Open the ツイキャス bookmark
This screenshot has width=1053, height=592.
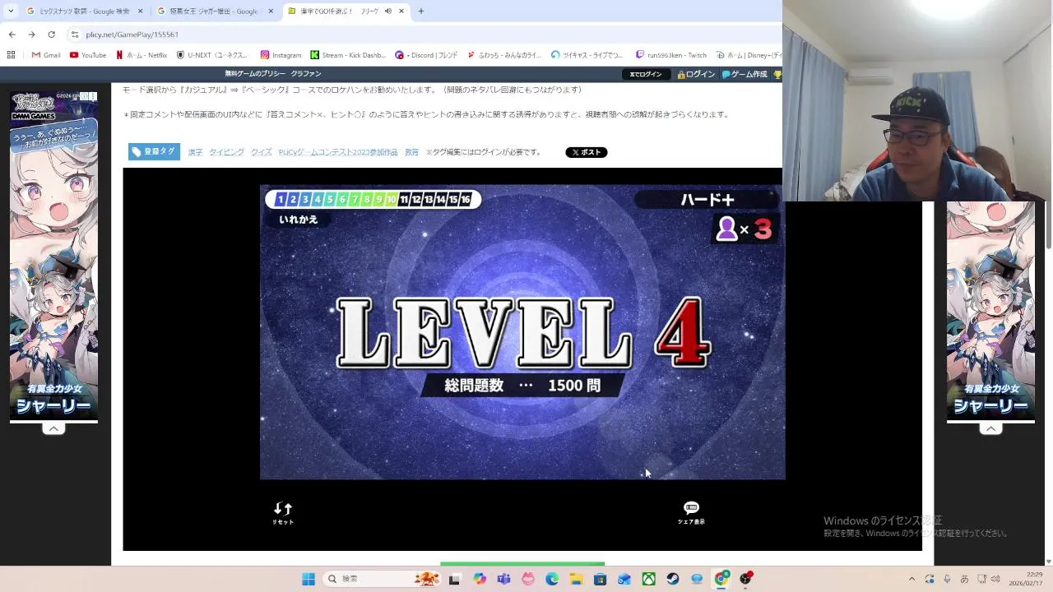587,55
